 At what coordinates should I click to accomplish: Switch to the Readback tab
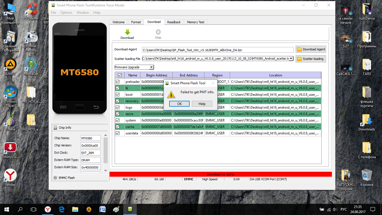(x=174, y=22)
